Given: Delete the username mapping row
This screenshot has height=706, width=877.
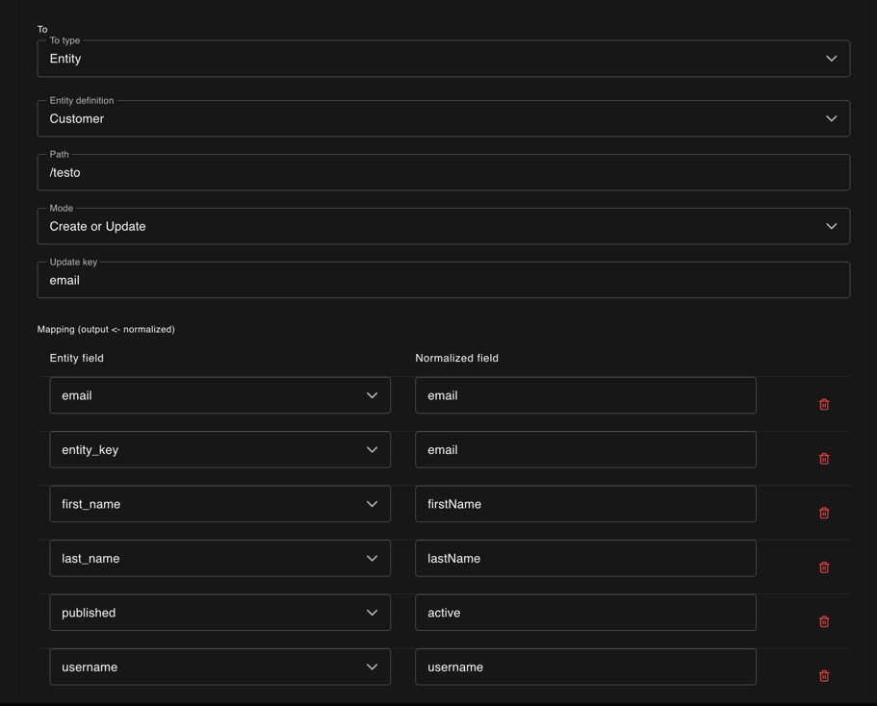Looking at the screenshot, I should (824, 675).
